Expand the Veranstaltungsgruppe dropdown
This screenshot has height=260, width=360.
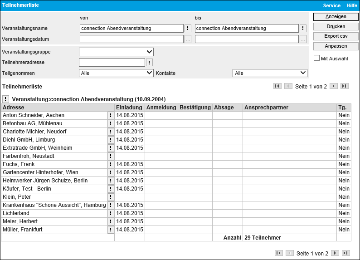tap(116, 52)
